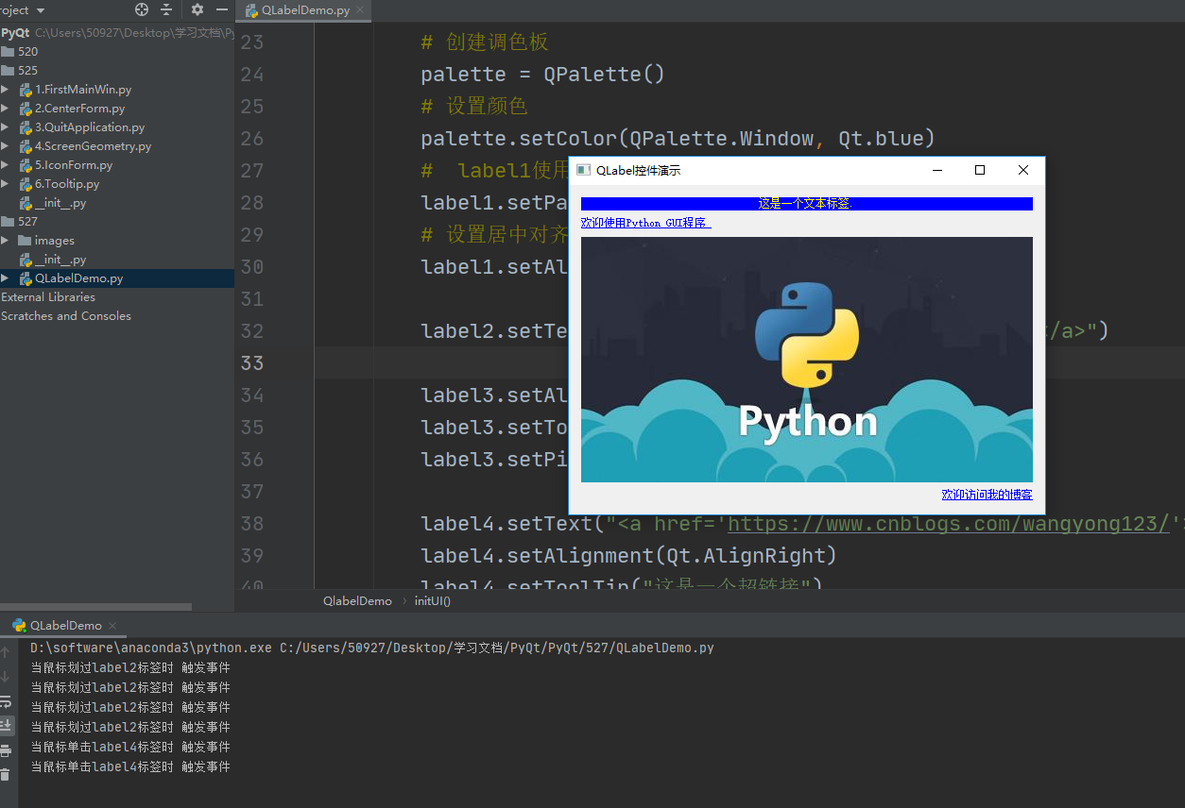Open Project panel settings gear

tap(197, 9)
